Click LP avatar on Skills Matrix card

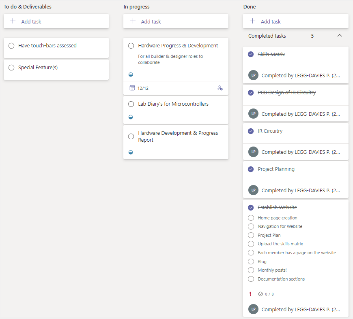point(253,75)
